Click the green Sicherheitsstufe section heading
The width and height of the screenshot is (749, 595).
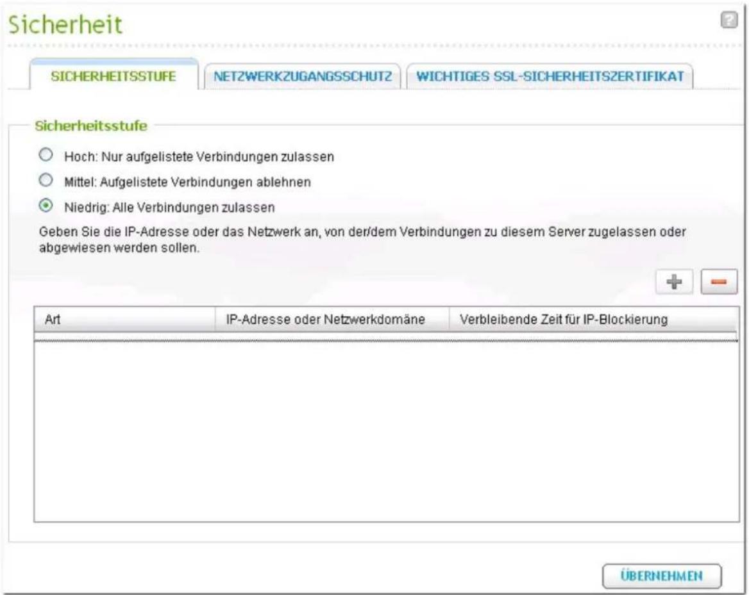(91, 126)
